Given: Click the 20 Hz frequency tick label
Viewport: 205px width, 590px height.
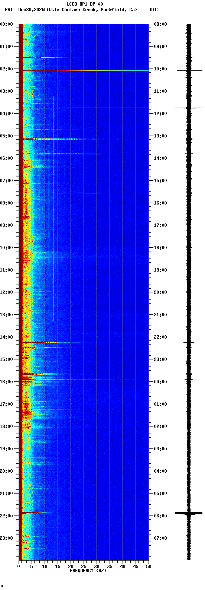Looking at the screenshot, I should tap(71, 567).
